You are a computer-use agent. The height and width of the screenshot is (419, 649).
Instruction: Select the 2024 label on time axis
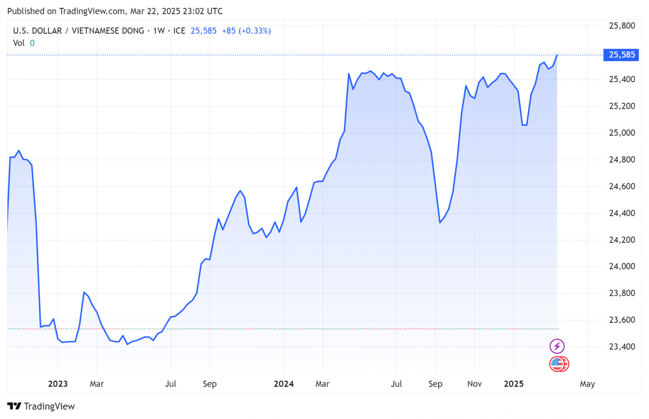pos(283,384)
